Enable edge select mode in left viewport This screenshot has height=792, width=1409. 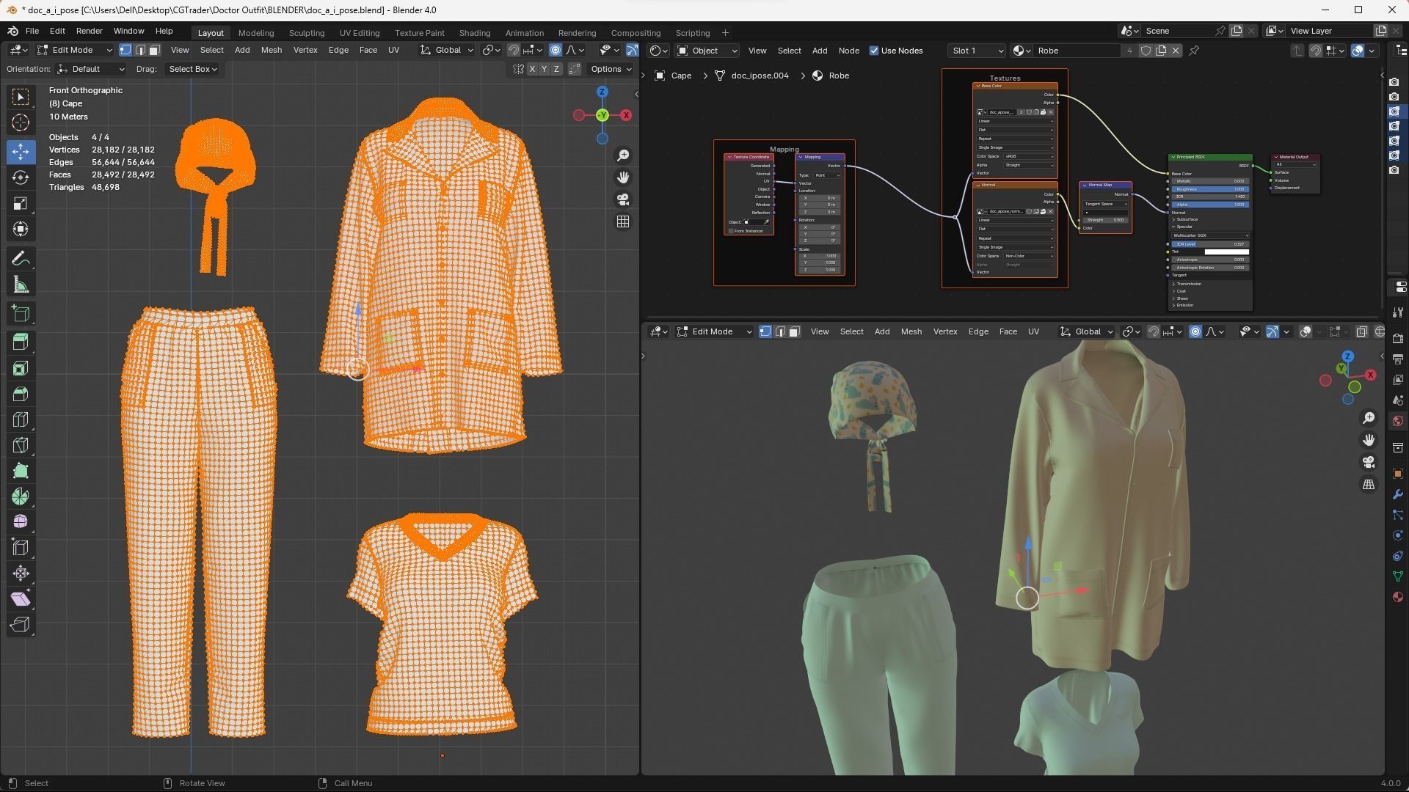[x=140, y=51]
